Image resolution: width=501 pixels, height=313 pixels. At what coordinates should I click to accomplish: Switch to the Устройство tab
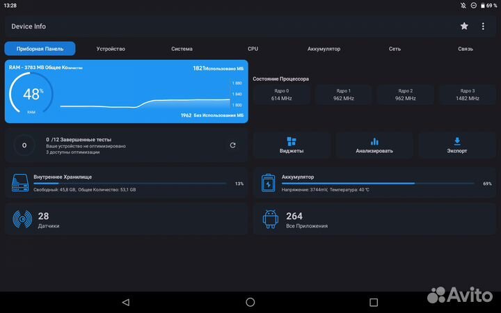pyautogui.click(x=111, y=49)
